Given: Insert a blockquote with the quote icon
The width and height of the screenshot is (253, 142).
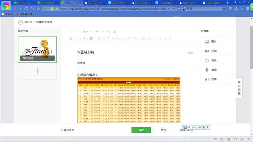Looking at the screenshot, I should coord(96,31).
